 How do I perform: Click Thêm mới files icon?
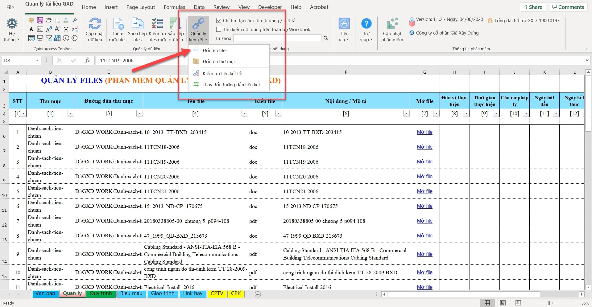(118, 24)
